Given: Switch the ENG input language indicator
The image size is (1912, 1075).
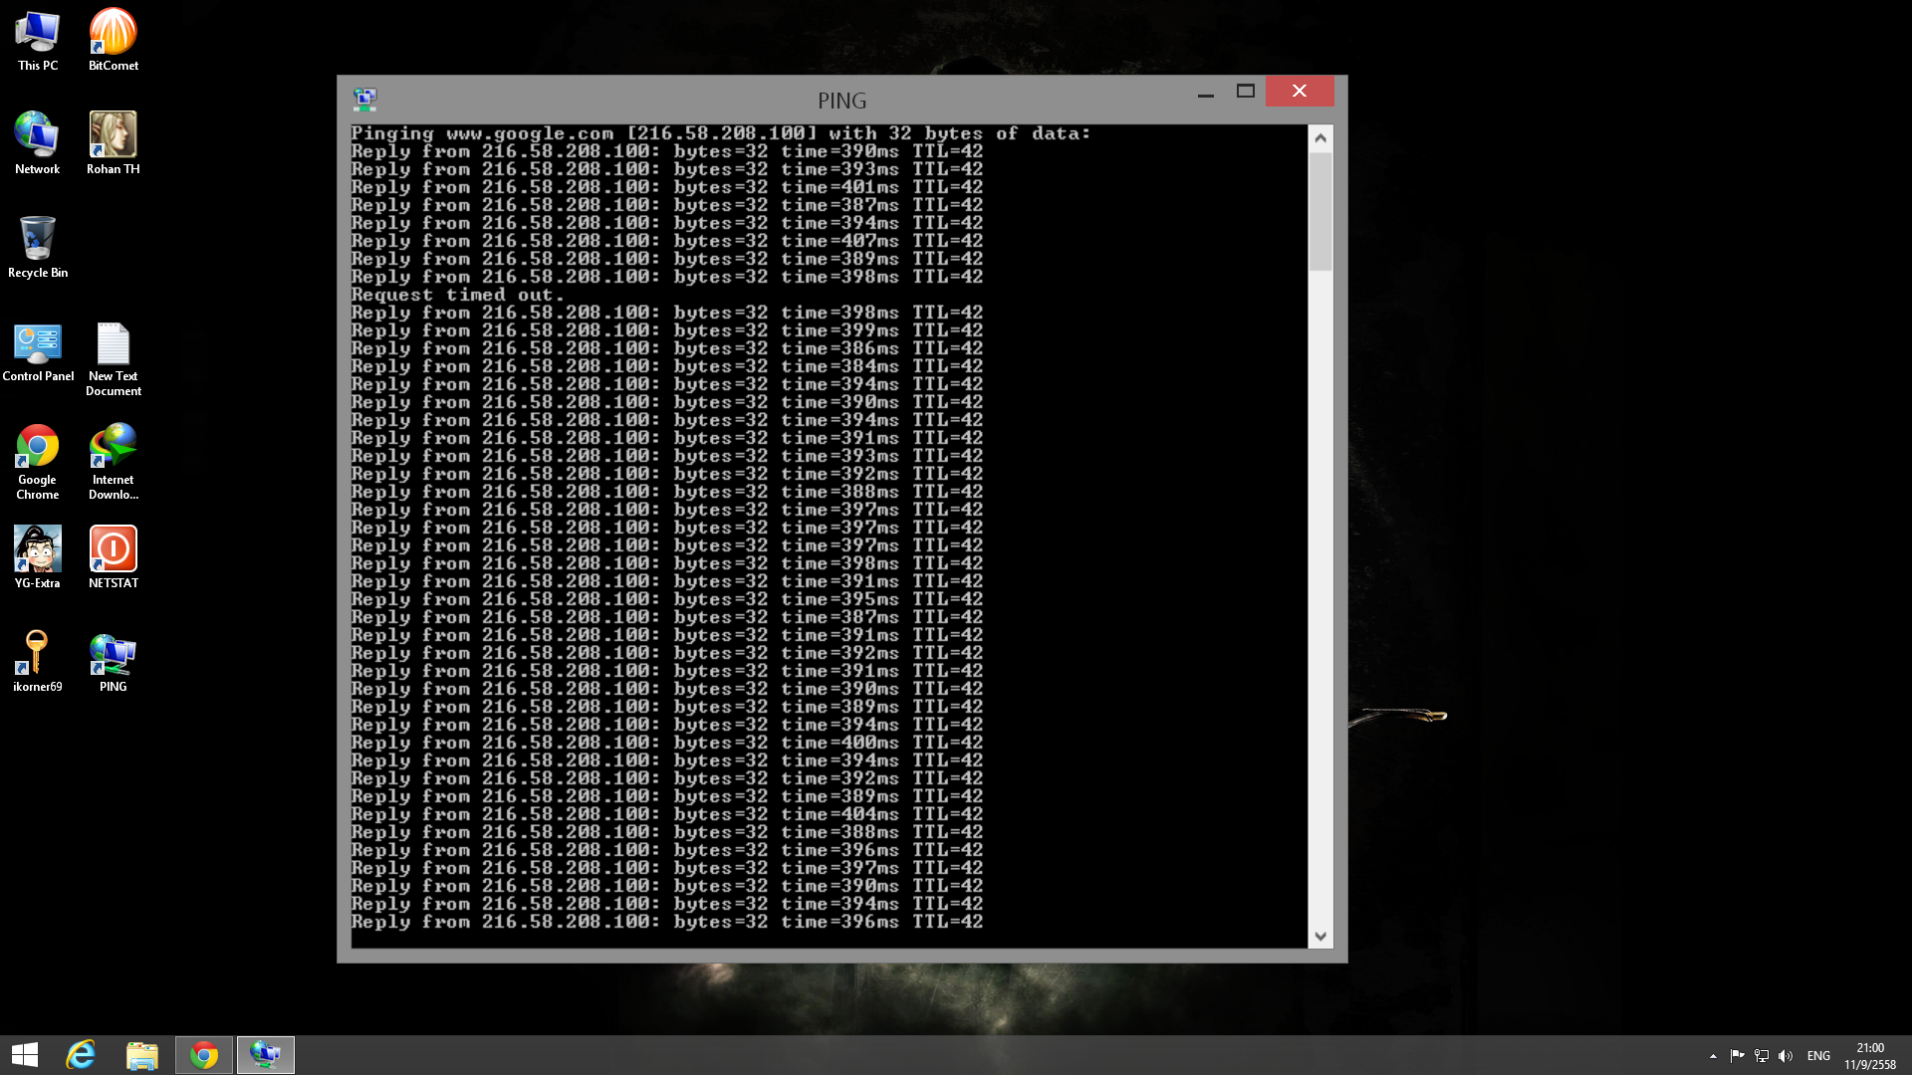Looking at the screenshot, I should [x=1818, y=1056].
